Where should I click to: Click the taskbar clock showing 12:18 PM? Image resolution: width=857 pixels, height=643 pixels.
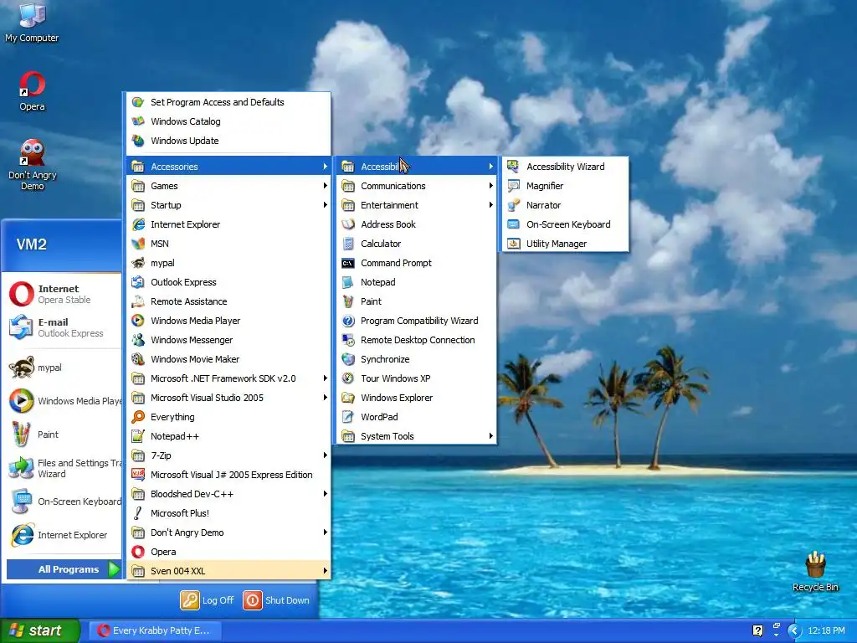point(826,630)
